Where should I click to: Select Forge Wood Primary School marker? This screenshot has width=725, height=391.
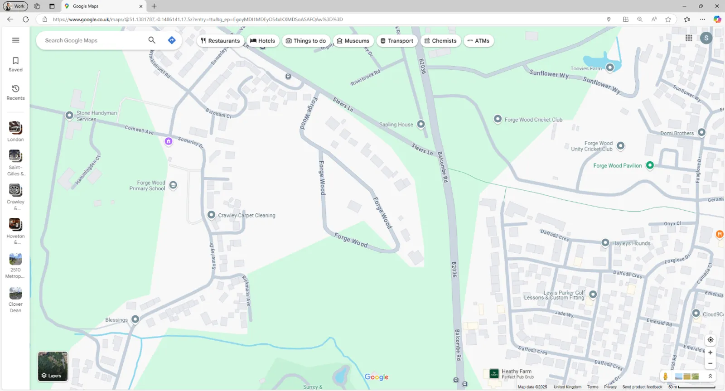tap(173, 185)
